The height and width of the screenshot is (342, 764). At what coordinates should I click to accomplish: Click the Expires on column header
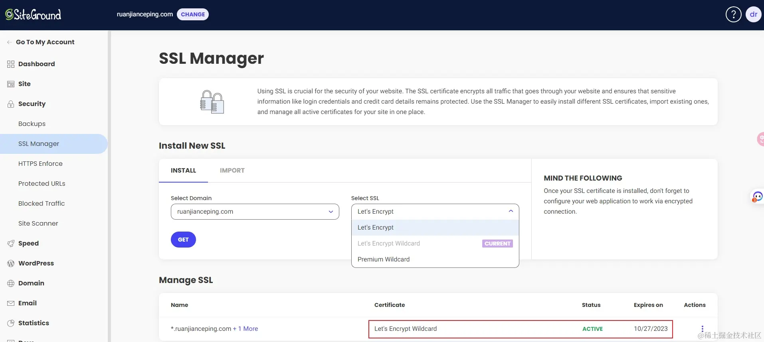(x=648, y=305)
